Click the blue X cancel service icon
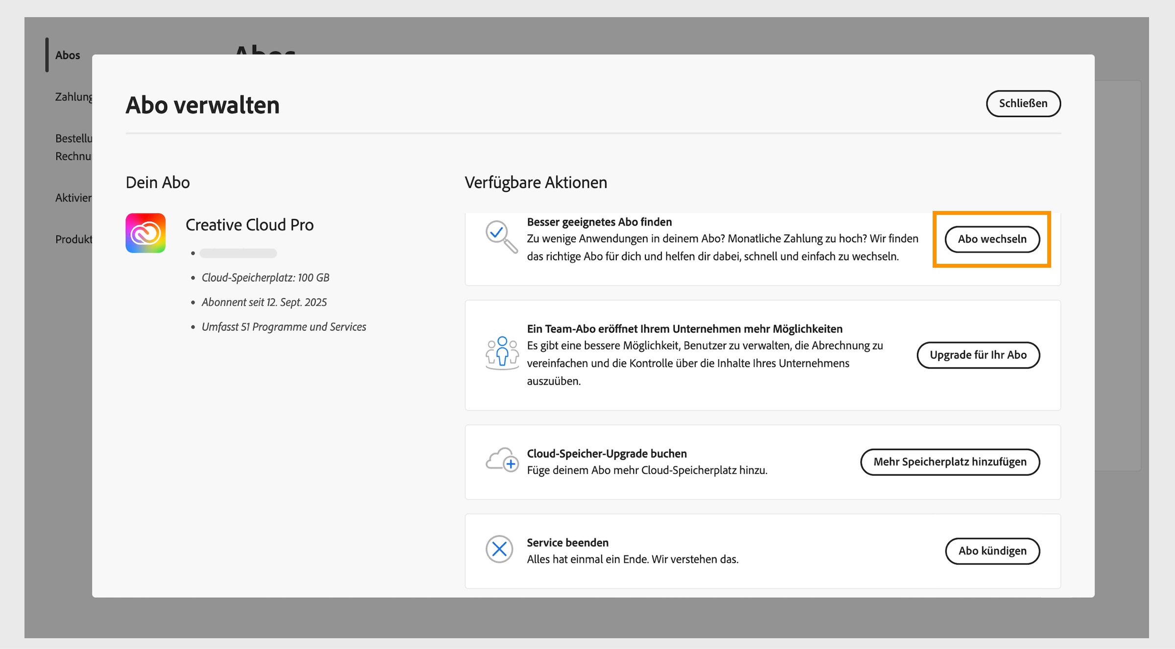The width and height of the screenshot is (1175, 649). (499, 549)
